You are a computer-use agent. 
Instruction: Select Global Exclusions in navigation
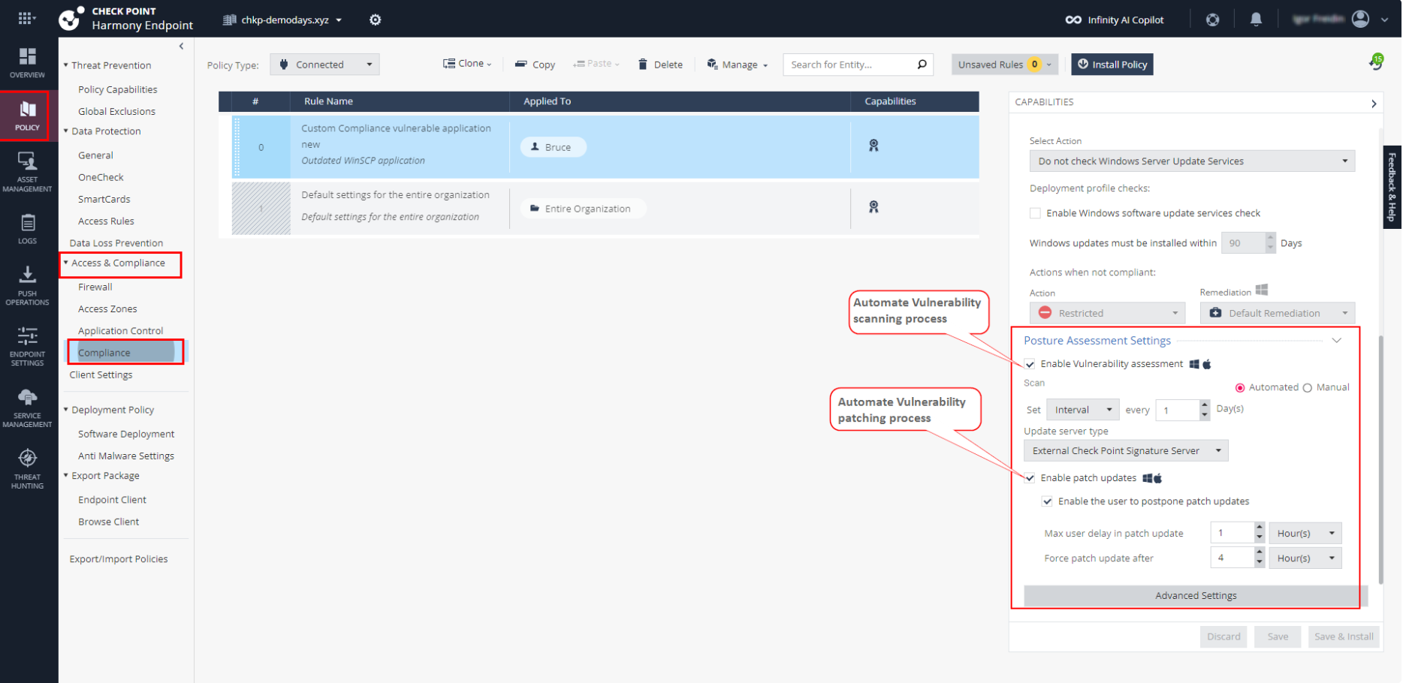tap(117, 111)
